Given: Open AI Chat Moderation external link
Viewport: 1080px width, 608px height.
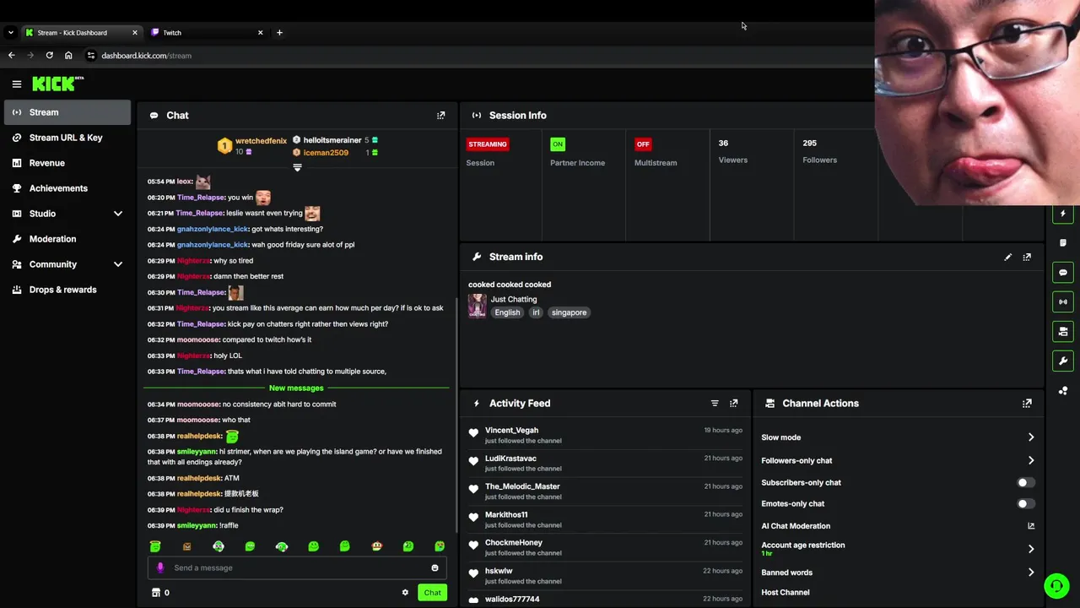Looking at the screenshot, I should click(x=1031, y=526).
